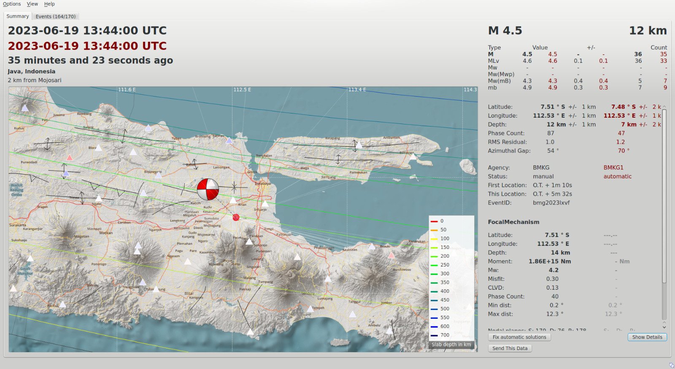The width and height of the screenshot is (675, 369).
Task: Click the Show Details button
Action: pos(647,337)
